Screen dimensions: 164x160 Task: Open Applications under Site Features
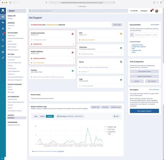tap(11, 35)
